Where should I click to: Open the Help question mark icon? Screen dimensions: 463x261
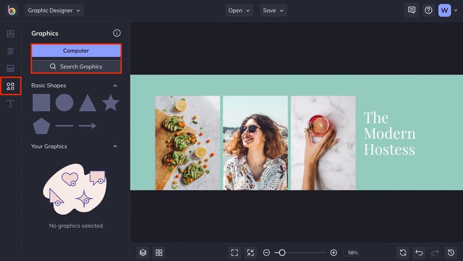coord(428,10)
